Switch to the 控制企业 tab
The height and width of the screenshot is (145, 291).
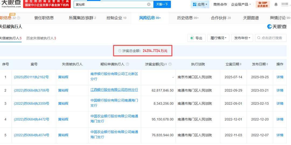click(116, 18)
